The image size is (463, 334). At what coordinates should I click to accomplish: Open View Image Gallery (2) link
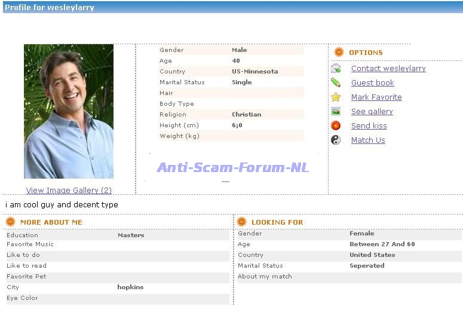pos(69,191)
